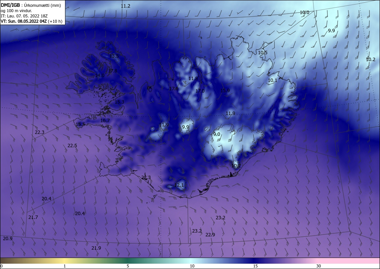Screen dimensions: 380x269
Task: Click the 17.6 value label
Action: coord(174,88)
